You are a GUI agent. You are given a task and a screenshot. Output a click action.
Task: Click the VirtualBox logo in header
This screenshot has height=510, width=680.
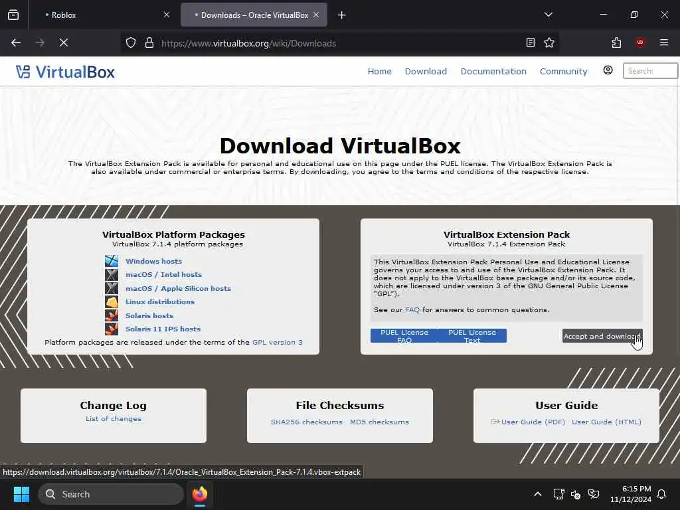(66, 72)
